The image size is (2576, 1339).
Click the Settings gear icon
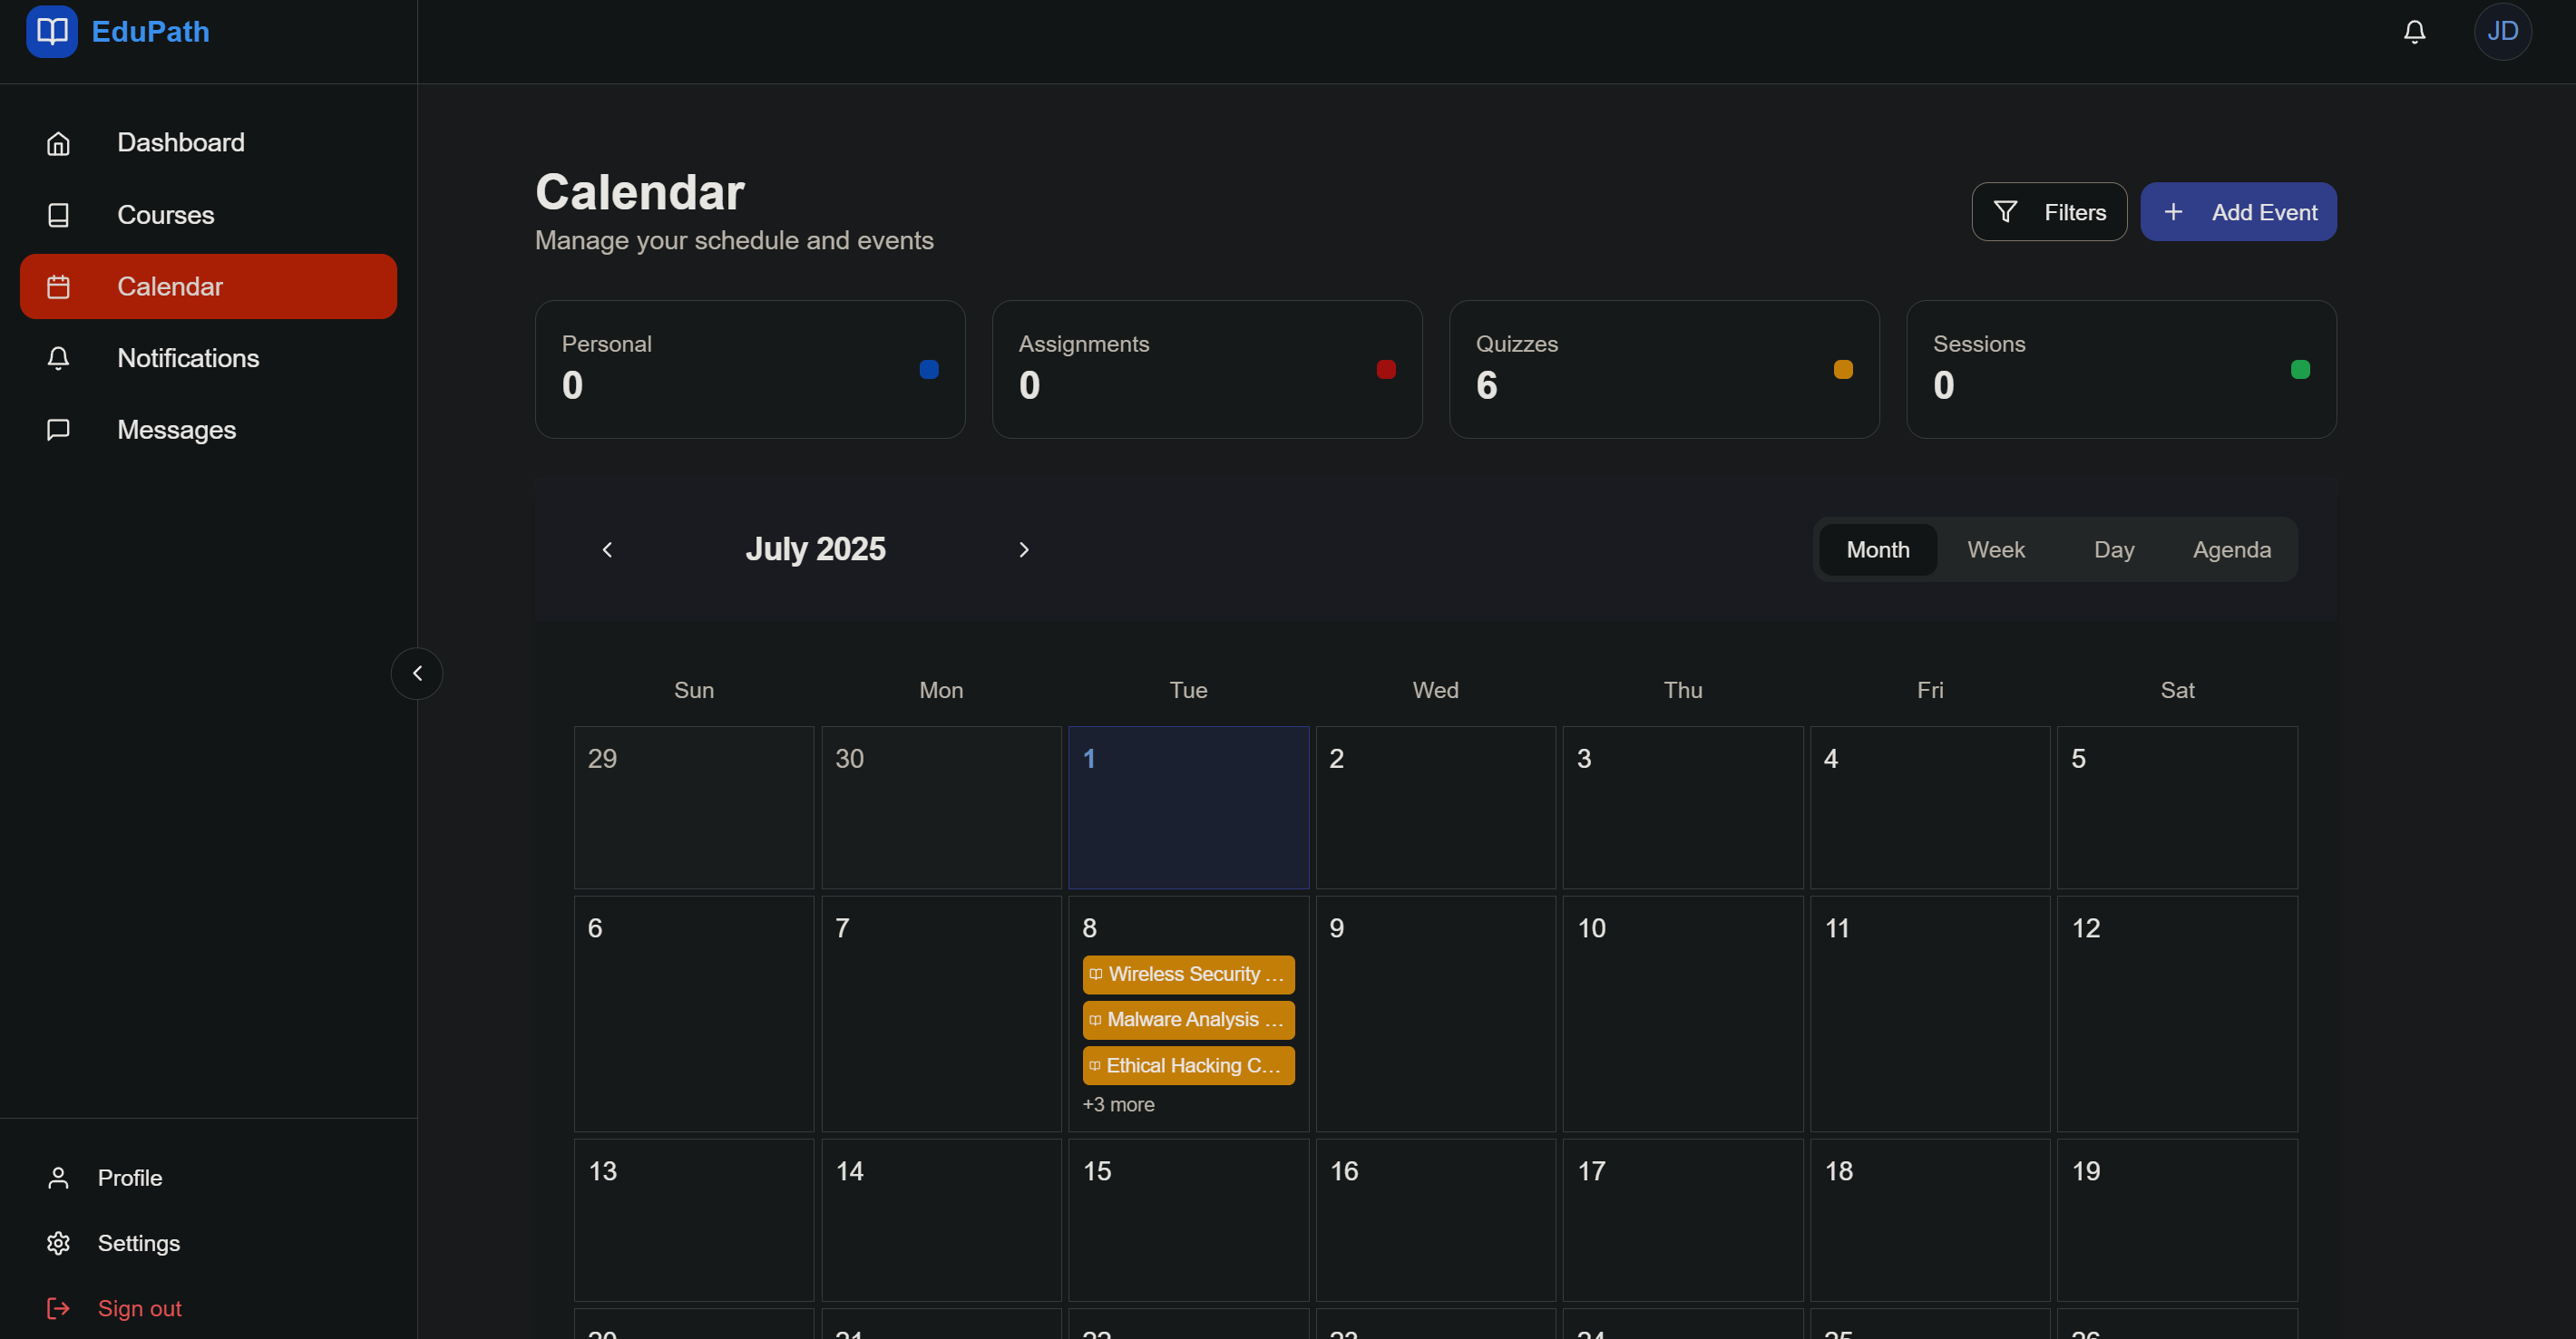tap(58, 1243)
